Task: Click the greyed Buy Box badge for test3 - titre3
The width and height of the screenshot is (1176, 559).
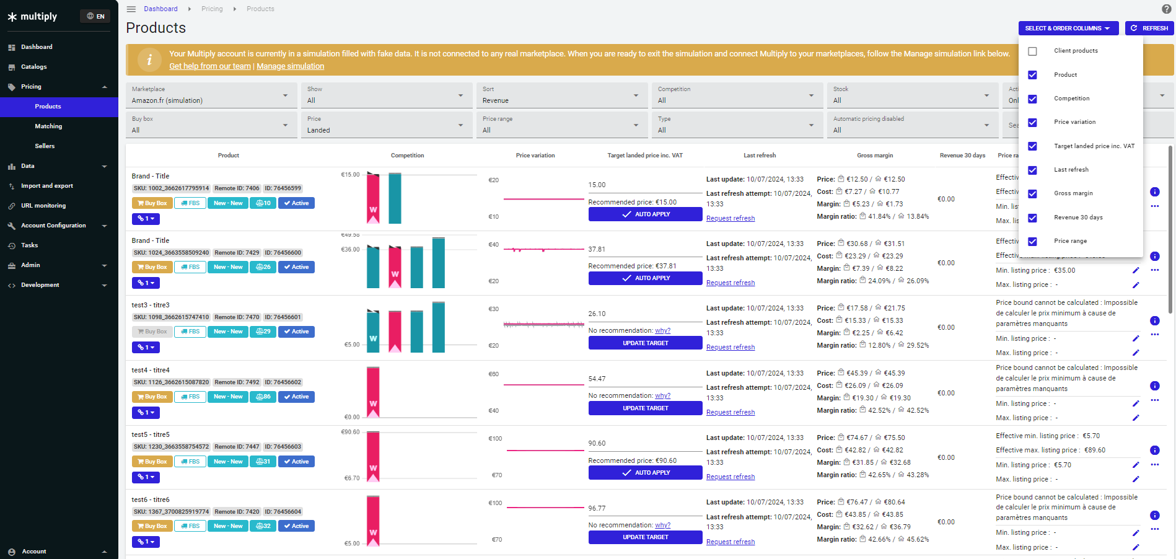Action: [152, 332]
